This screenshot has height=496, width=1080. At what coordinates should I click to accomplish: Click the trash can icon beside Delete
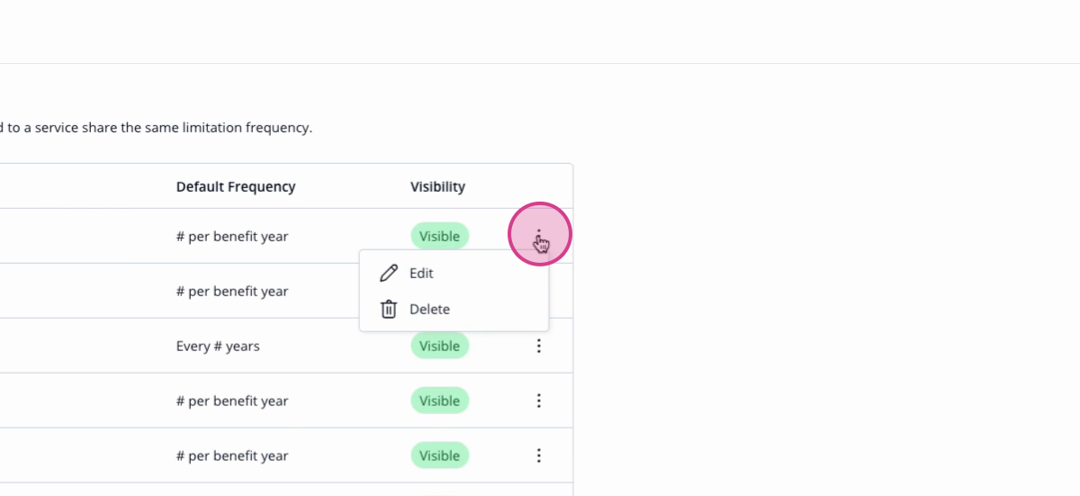point(389,309)
